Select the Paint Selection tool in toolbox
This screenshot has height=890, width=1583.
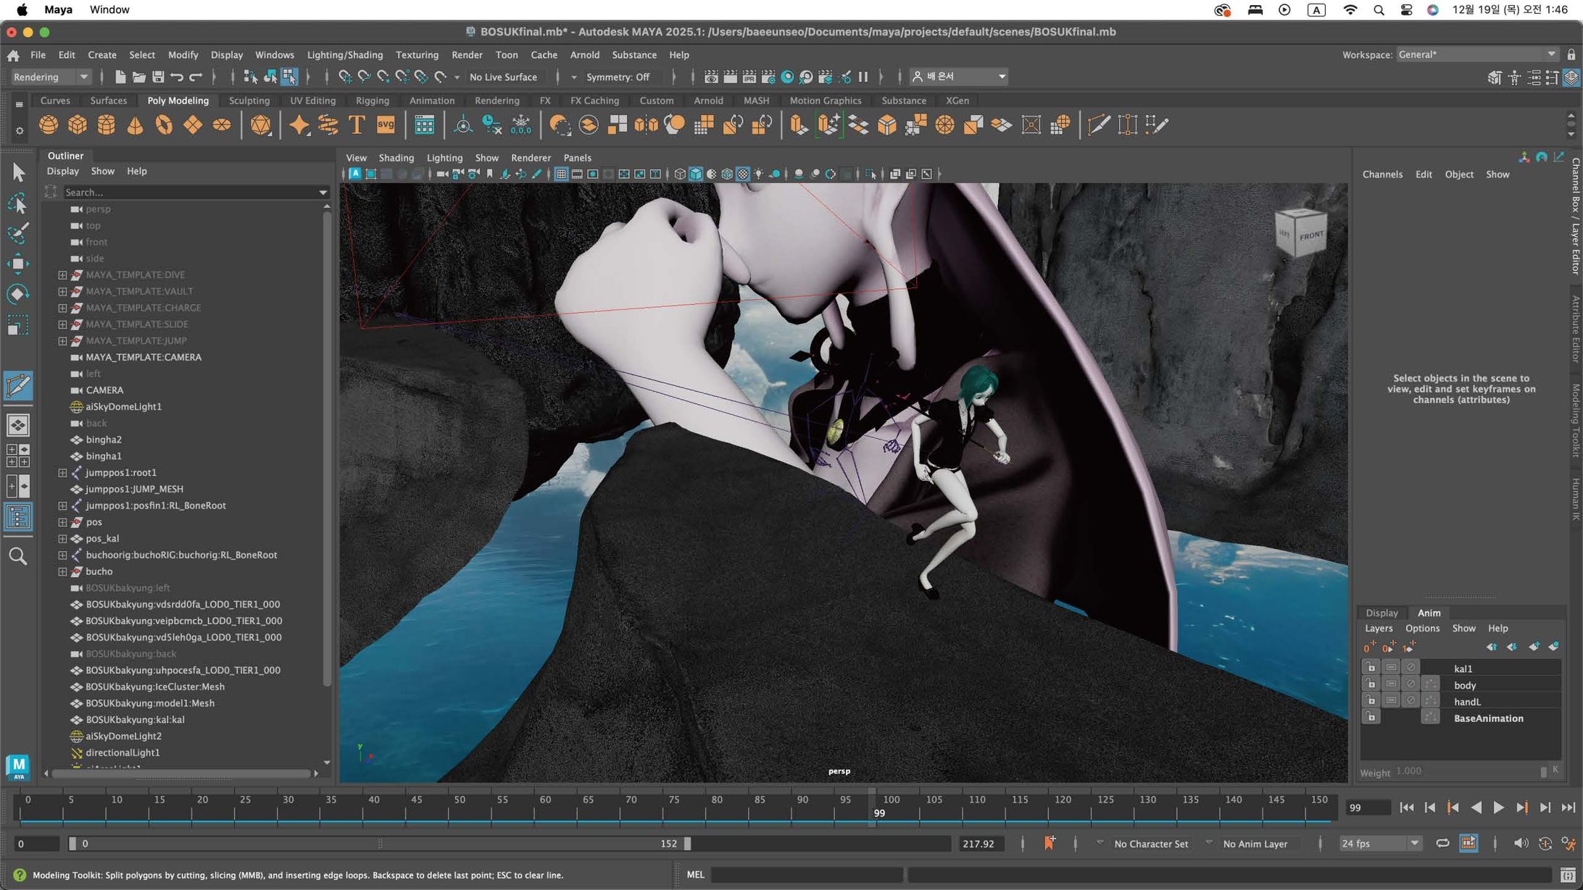click(x=18, y=232)
